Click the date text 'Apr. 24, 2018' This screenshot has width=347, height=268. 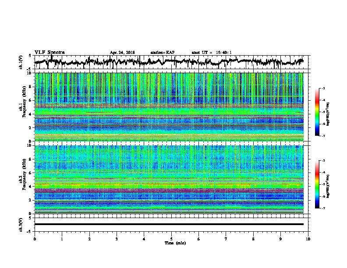click(x=122, y=53)
